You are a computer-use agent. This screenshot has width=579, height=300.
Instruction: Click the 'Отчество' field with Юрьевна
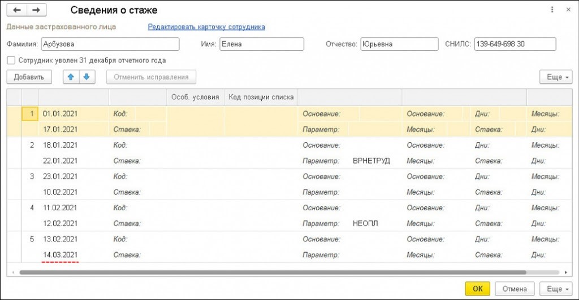click(x=399, y=44)
